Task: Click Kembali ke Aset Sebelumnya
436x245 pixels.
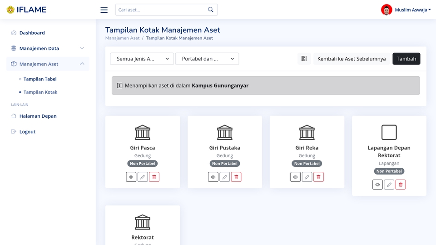Action: [x=352, y=59]
